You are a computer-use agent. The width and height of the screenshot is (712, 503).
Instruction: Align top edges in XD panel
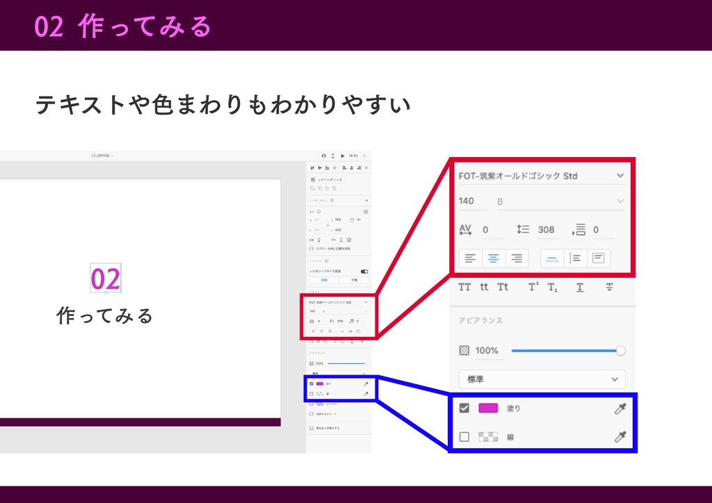click(x=312, y=168)
